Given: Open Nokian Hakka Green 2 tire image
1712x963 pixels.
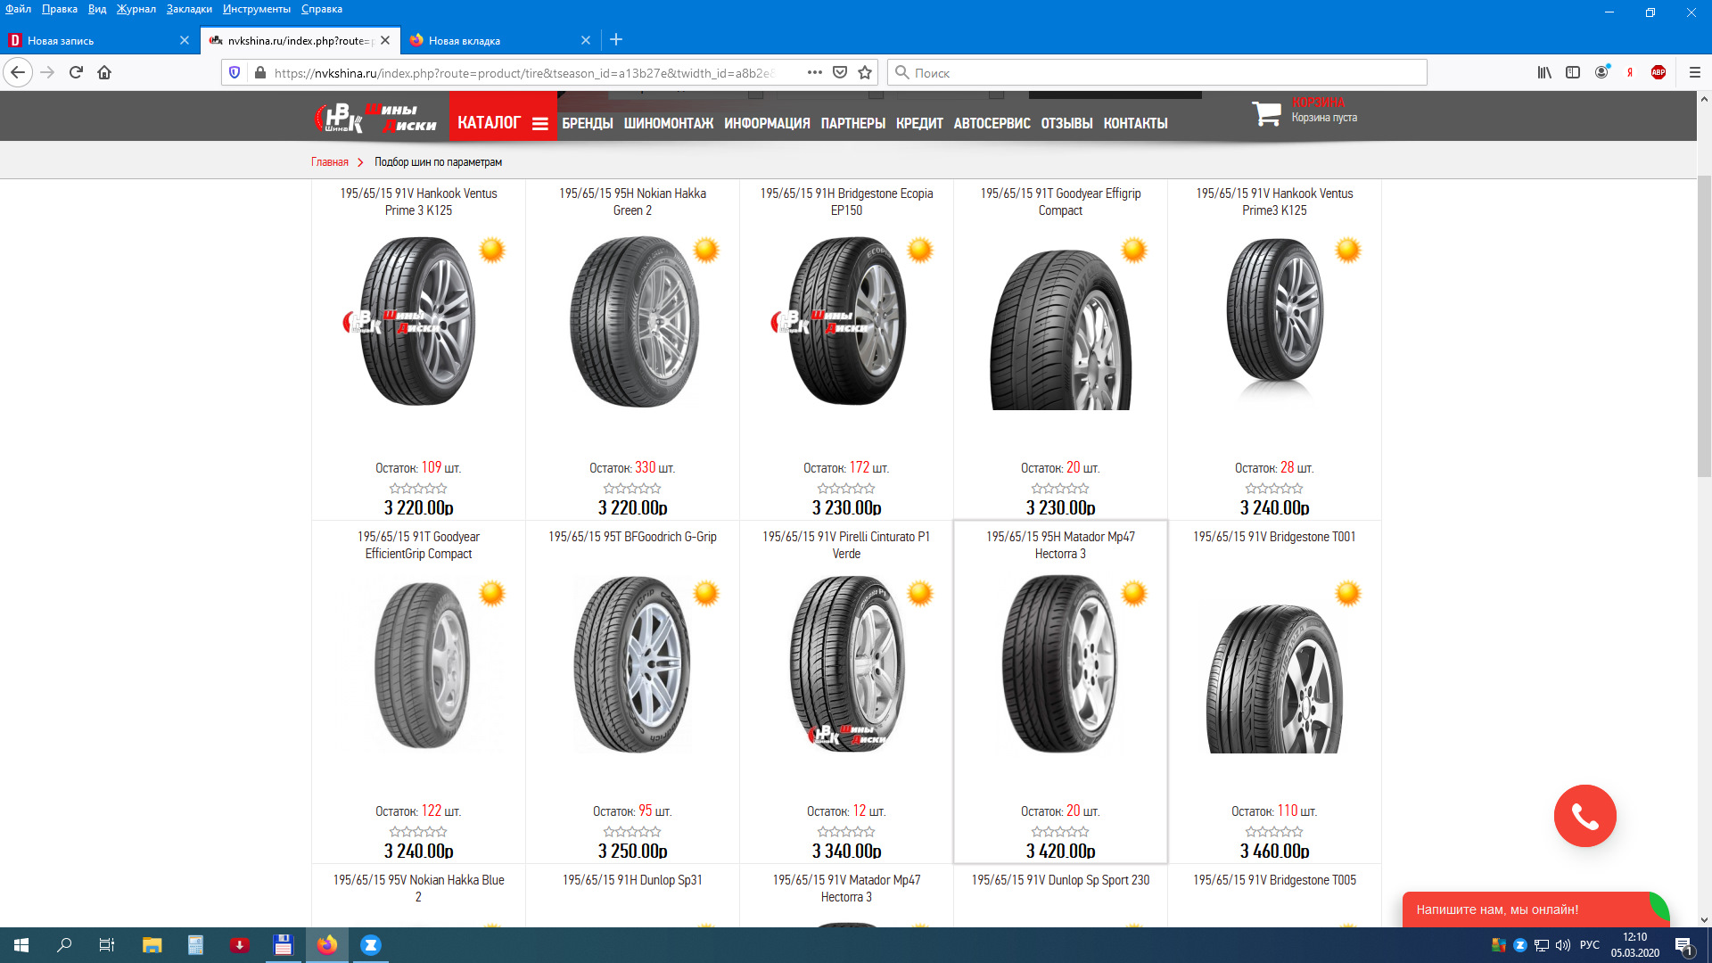Looking at the screenshot, I should 633,322.
